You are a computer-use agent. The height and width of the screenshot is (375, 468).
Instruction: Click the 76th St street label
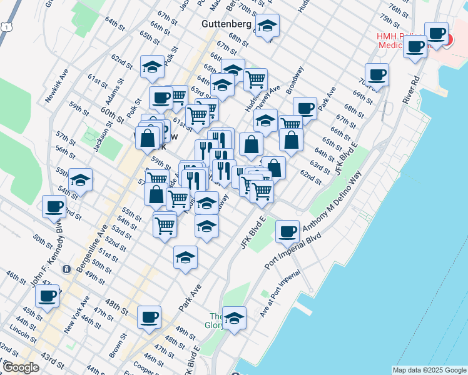398,11
